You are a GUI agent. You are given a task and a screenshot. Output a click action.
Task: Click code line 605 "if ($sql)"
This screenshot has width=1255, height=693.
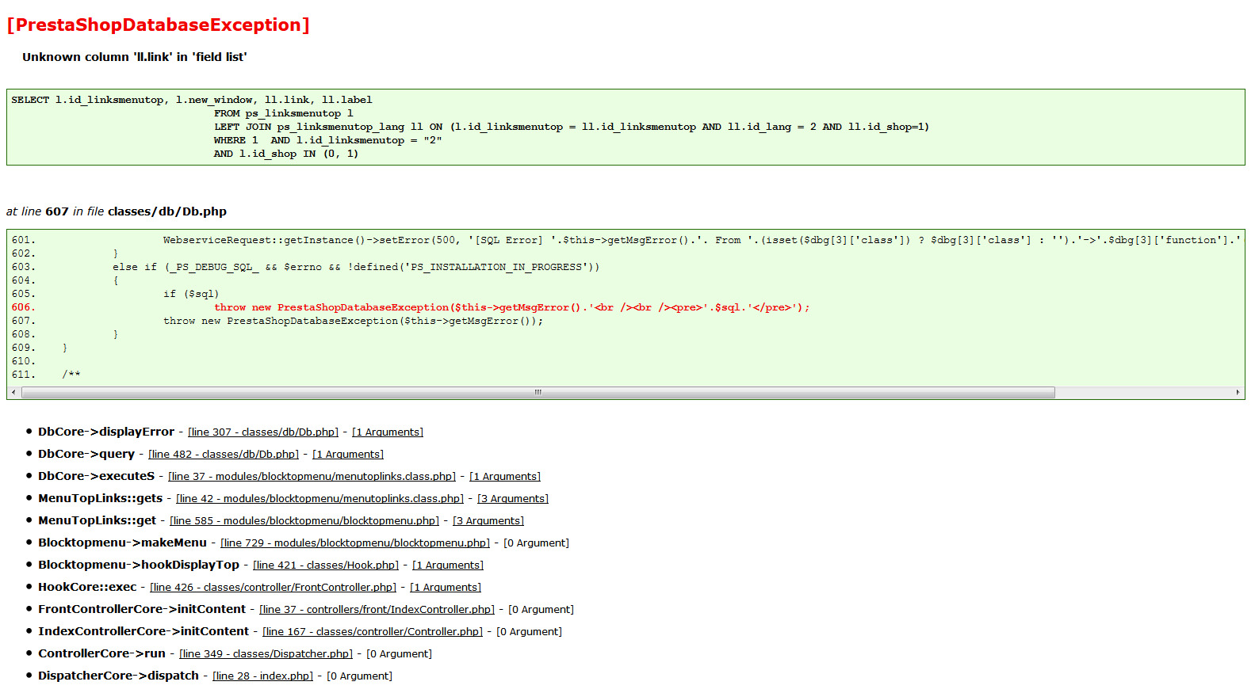[116, 294]
